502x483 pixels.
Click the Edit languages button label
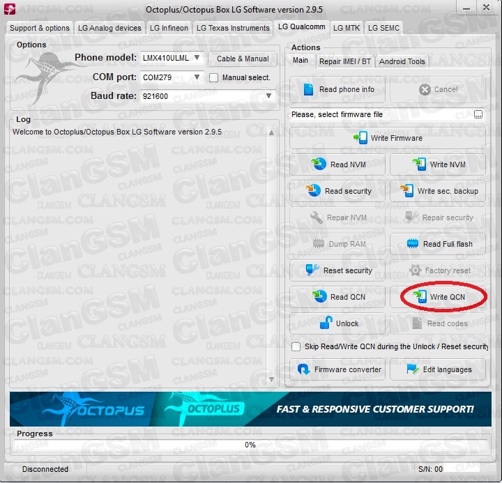coord(447,369)
